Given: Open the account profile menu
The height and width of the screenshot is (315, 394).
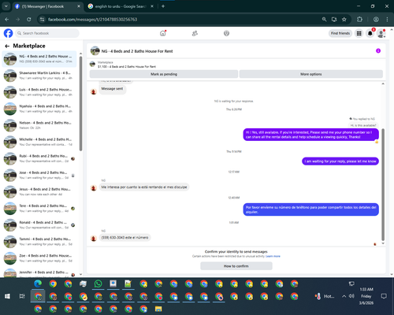Looking at the screenshot, I should (x=381, y=33).
